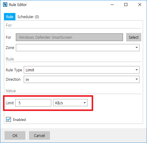Image resolution: width=147 pixels, height=143 pixels.
Task: Close the Rule Editor dialog
Action: click(x=140, y=5)
